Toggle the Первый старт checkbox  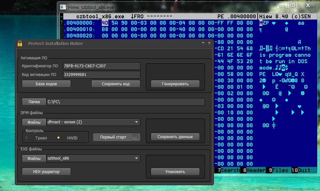pyautogui.click(x=135, y=137)
